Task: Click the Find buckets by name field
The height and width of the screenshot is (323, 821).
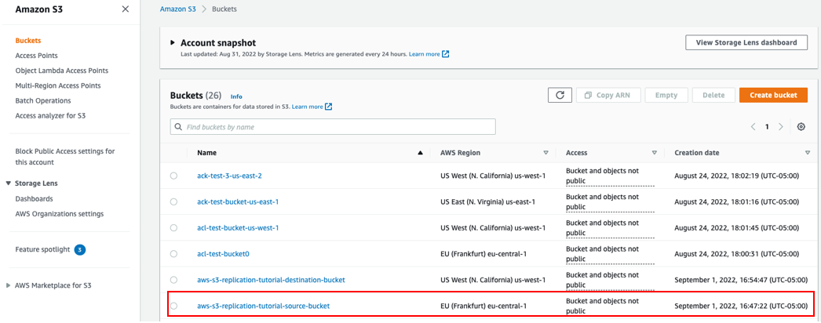Action: 333,127
